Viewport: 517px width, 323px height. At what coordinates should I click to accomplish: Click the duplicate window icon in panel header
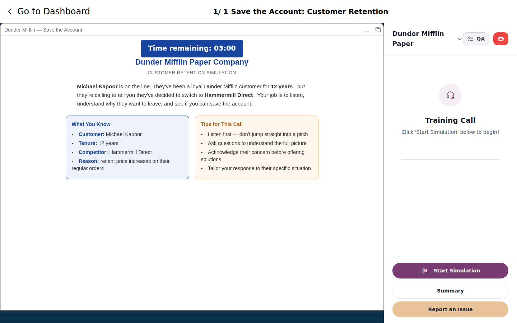pyautogui.click(x=378, y=30)
